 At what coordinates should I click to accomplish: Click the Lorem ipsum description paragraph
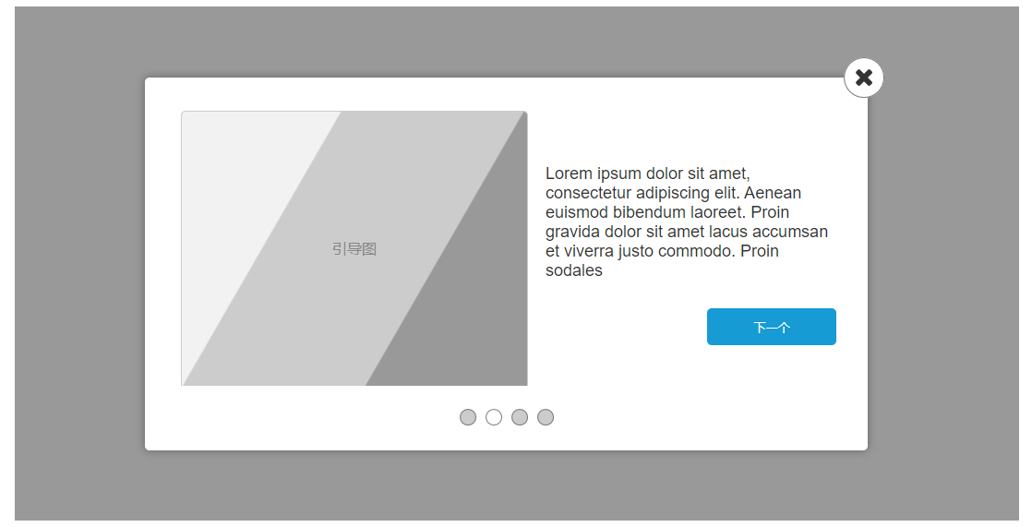[687, 222]
